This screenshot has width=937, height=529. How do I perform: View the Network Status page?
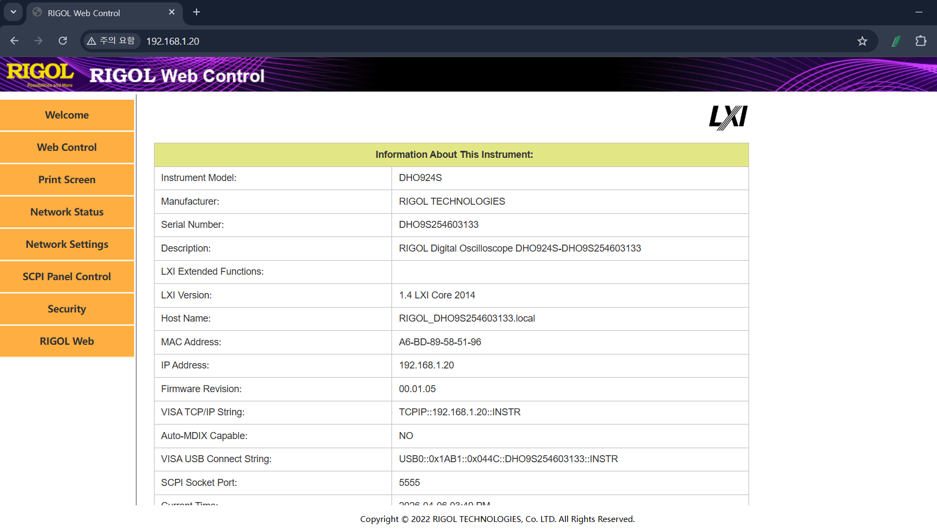[x=67, y=212]
